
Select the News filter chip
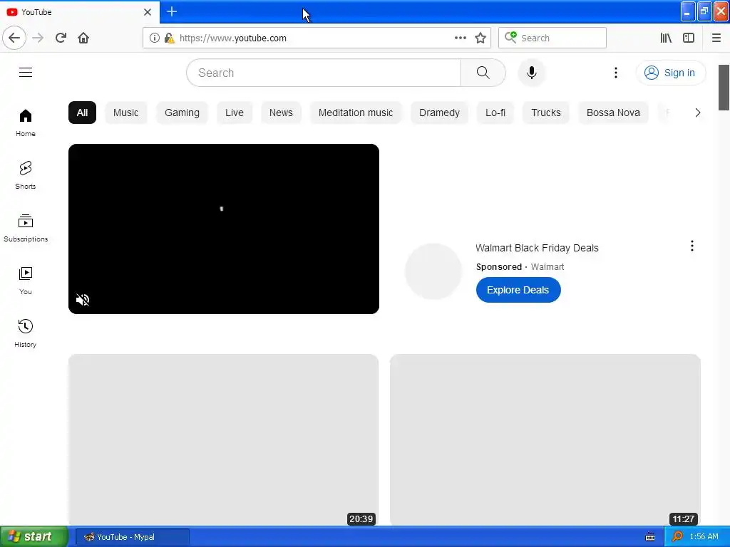281,113
